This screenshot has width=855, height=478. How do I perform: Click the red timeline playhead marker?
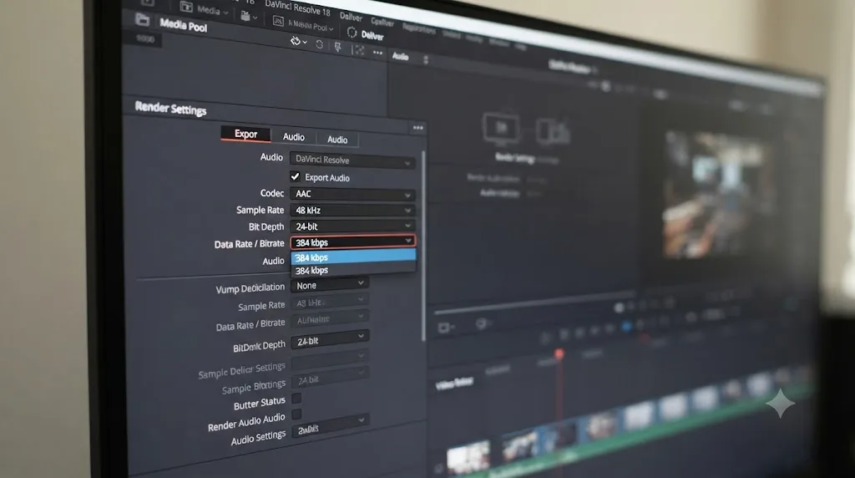pyautogui.click(x=559, y=354)
